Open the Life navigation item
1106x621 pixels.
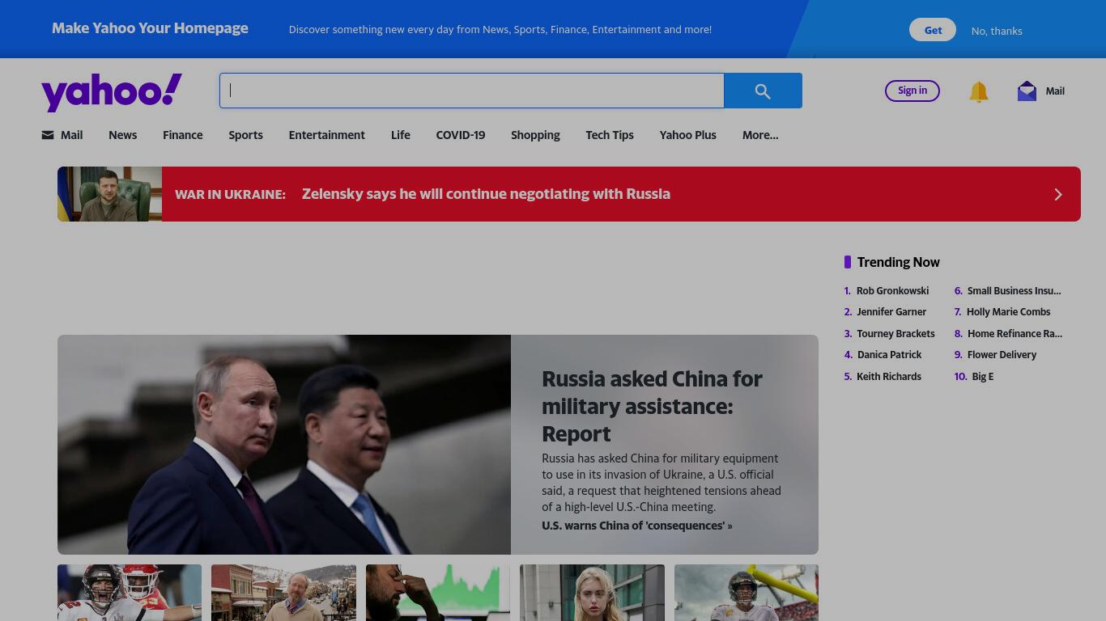coord(401,135)
